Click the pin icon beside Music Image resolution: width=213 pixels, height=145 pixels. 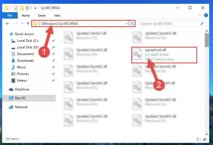pos(53,67)
